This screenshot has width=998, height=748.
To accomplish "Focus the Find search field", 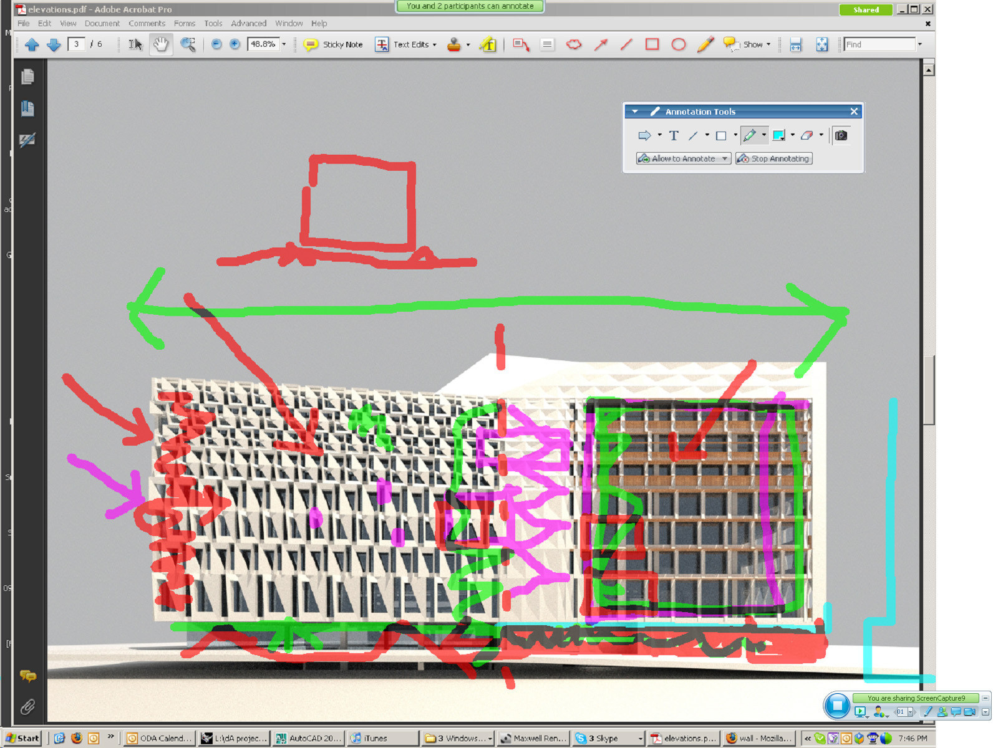I will (x=879, y=44).
